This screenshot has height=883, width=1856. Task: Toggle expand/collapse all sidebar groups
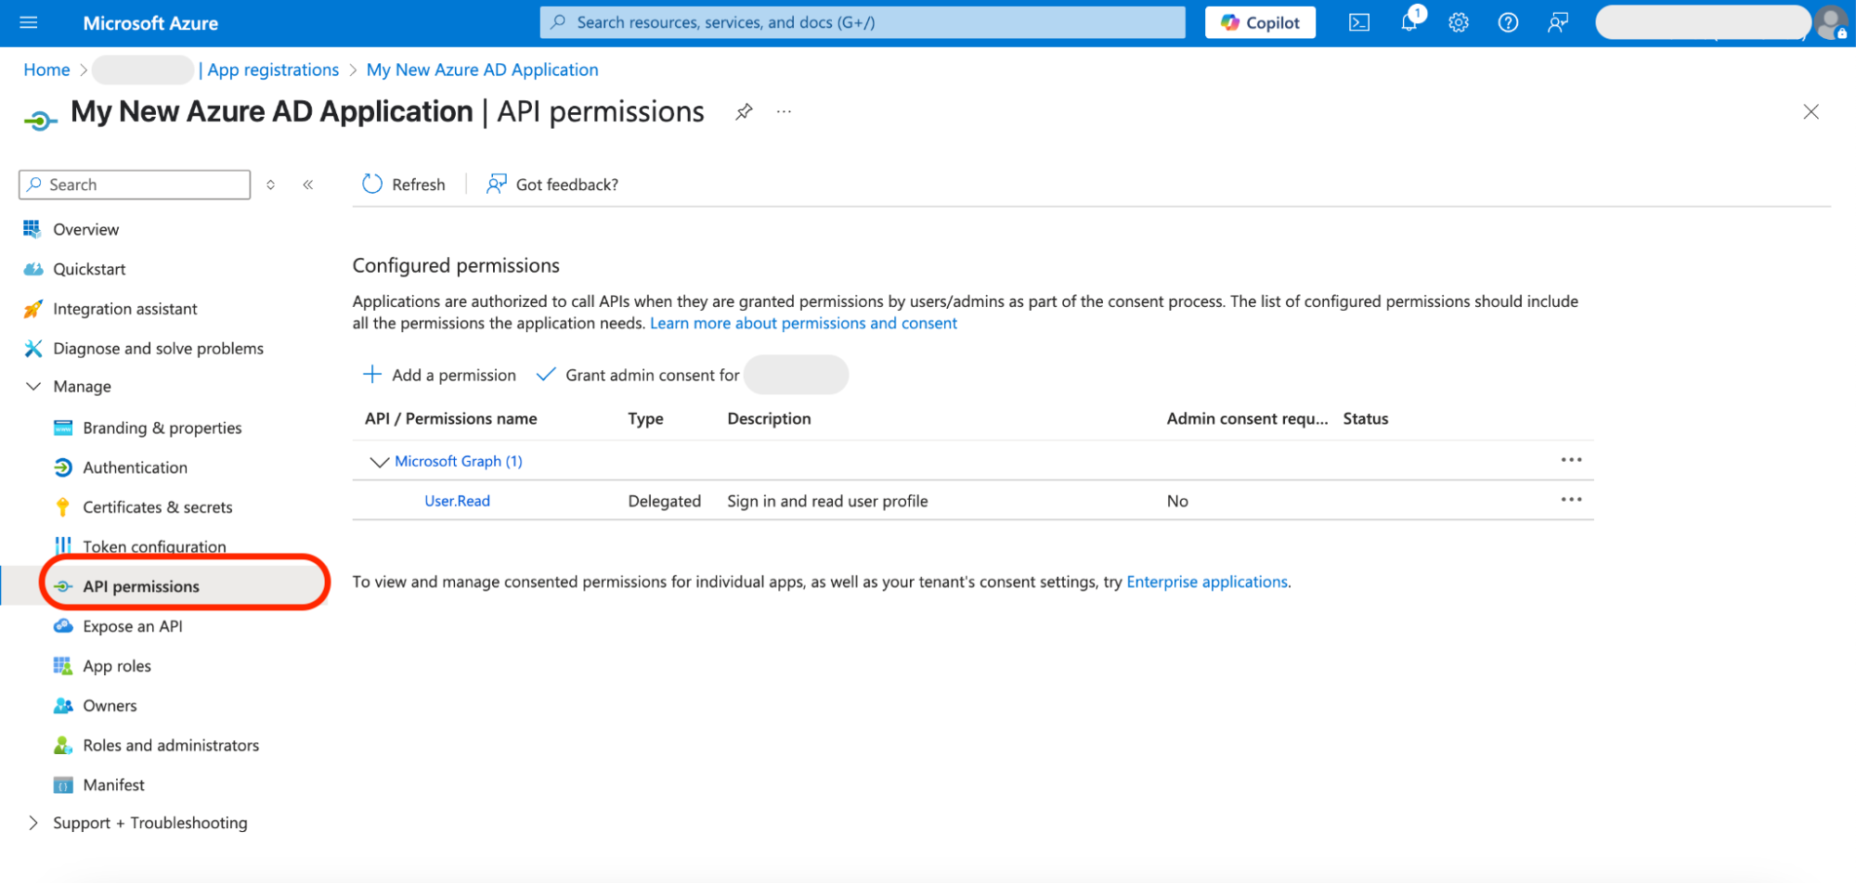(x=271, y=185)
